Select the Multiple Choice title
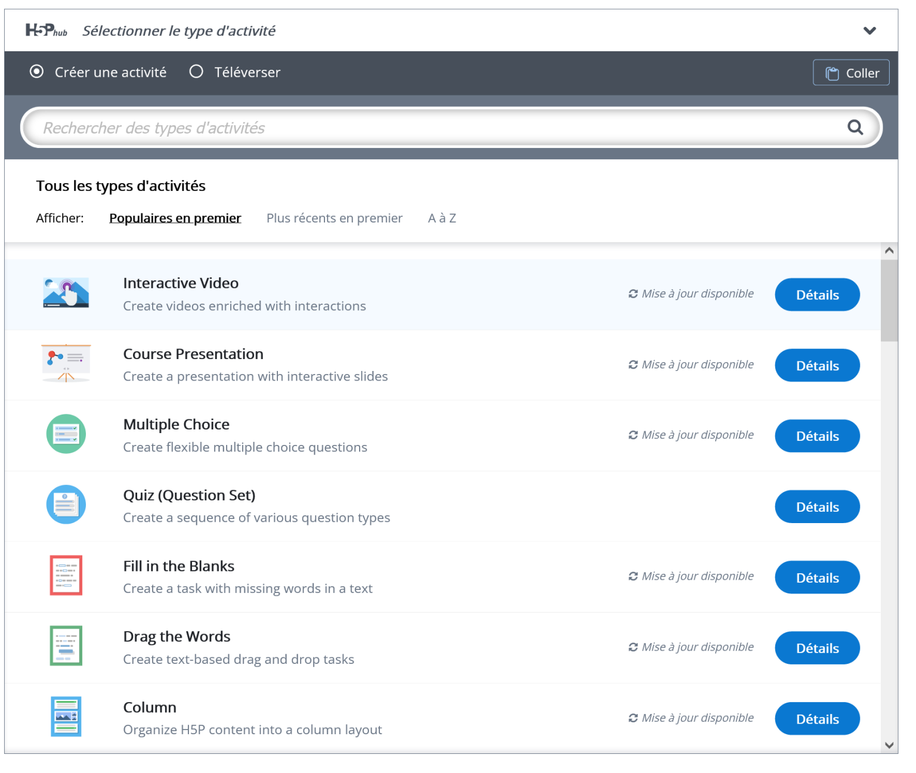Viewport: 916px width, 773px height. point(177,425)
